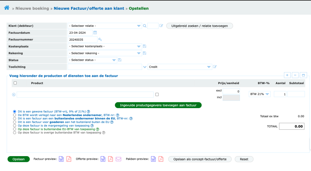Click the excl price input field
This screenshot has width=311, height=171.
click(x=231, y=91)
